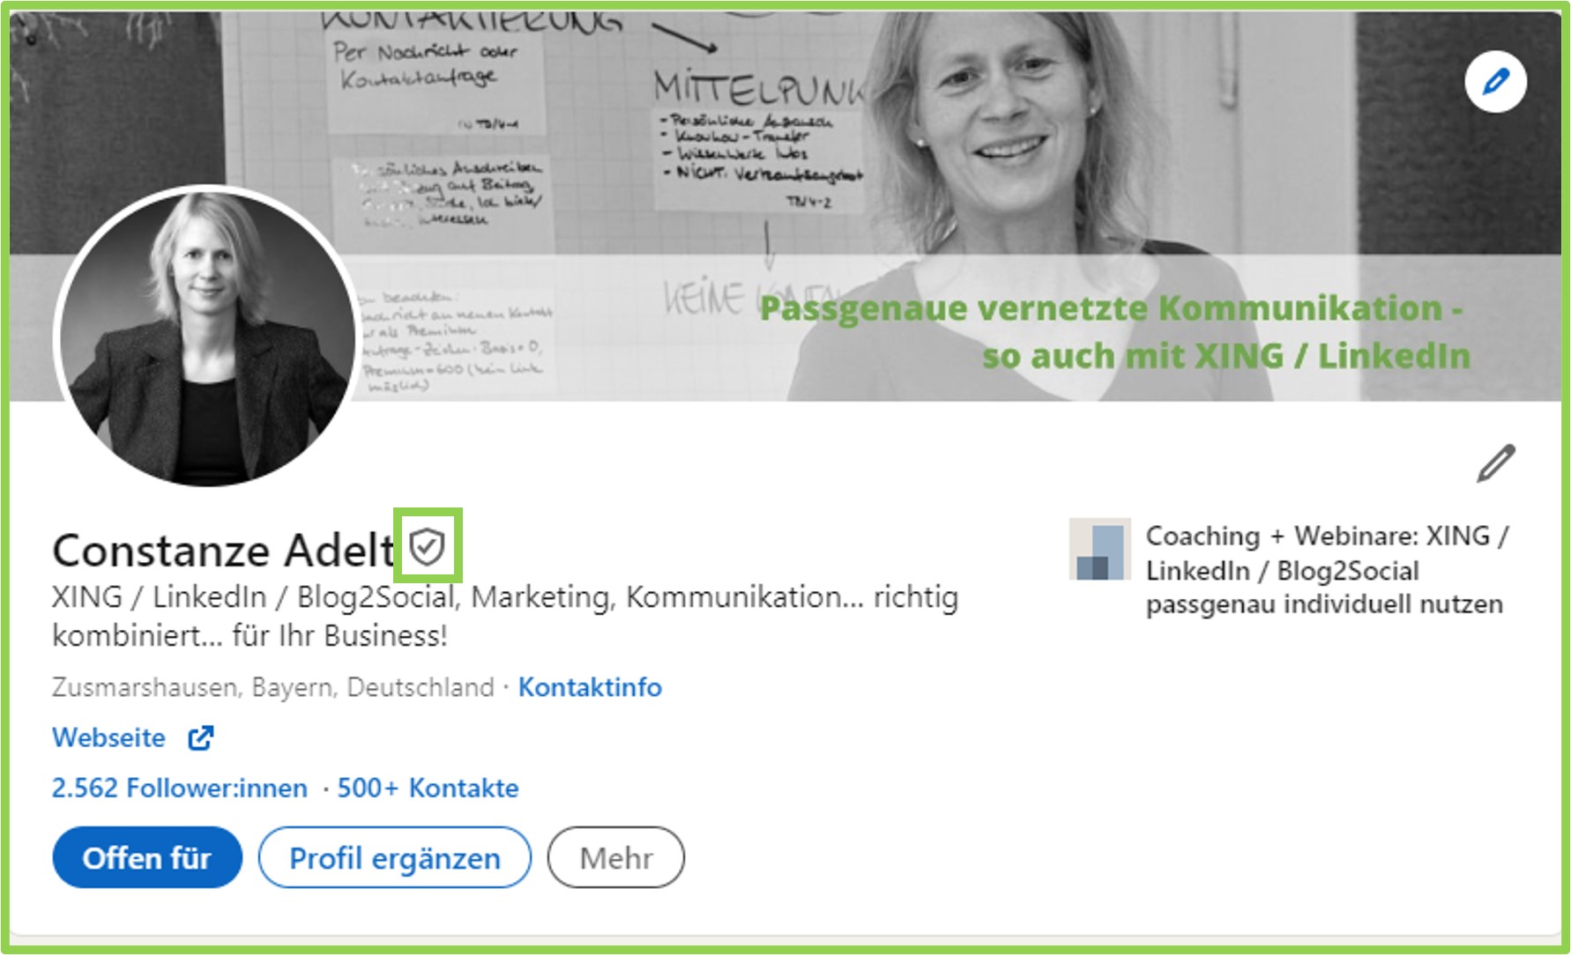Open the round profile photo
The width and height of the screenshot is (1571, 955).
click(207, 337)
